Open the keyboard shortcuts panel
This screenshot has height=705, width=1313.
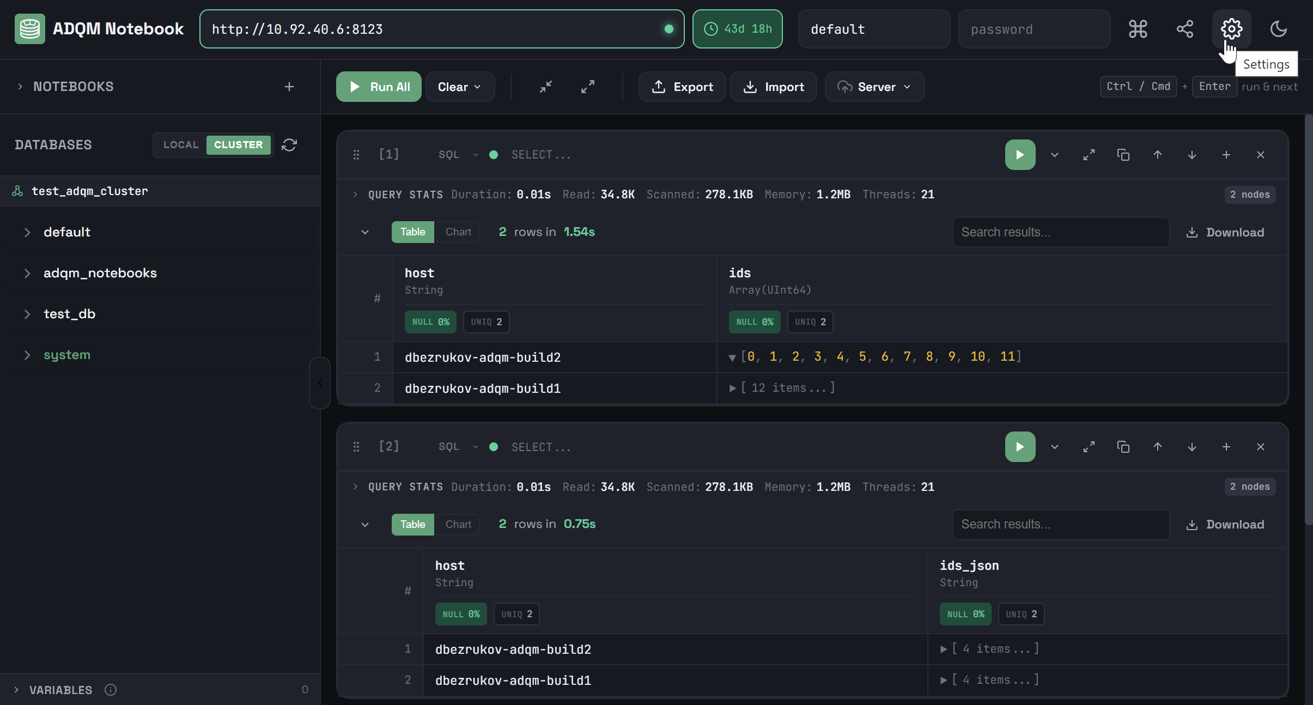click(x=1138, y=29)
